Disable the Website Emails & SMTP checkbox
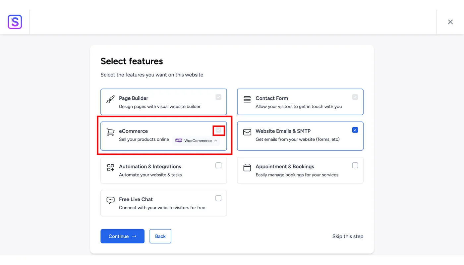The image size is (464, 265). (355, 130)
